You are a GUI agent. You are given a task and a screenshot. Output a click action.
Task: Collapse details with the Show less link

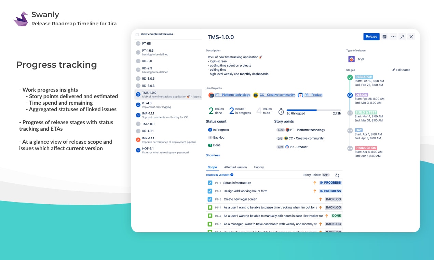click(x=212, y=155)
